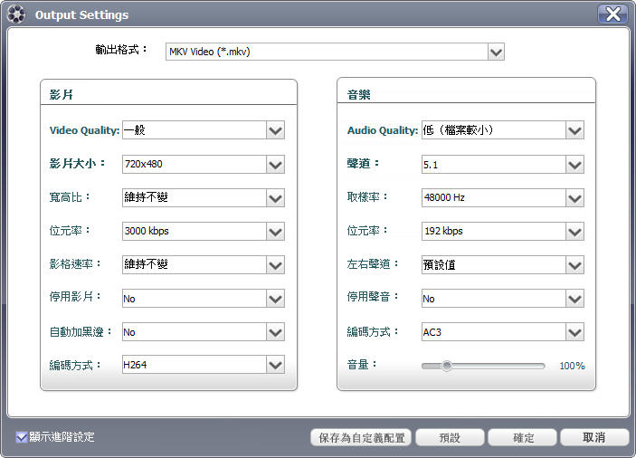Close the Output Settings dialog
636x458 pixels.
612,14
